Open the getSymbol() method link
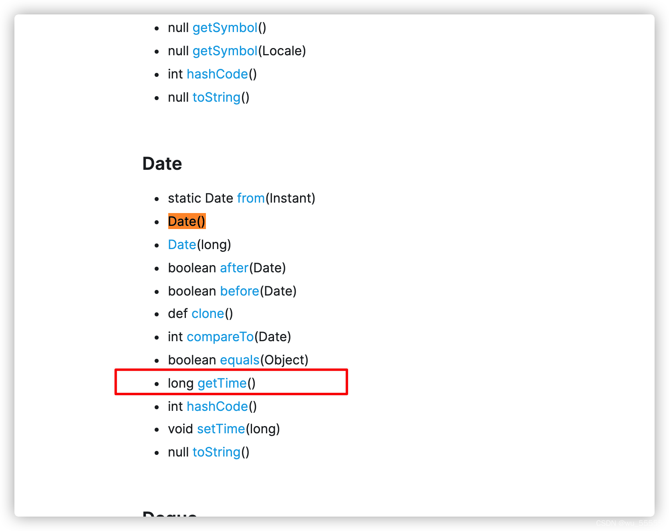 pos(225,28)
